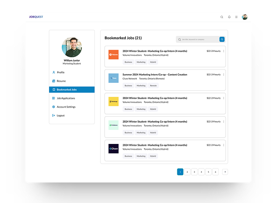271x203 pixels.
Task: Open Account Settings in sidebar
Action: pos(72,107)
